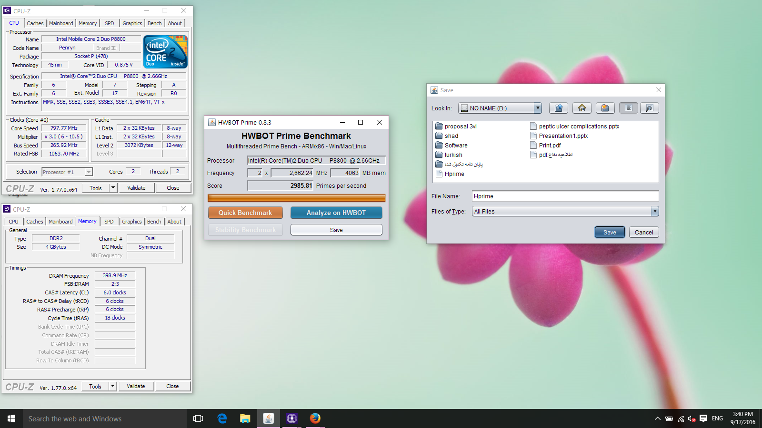Open the 'Files of Type' dropdown
Image resolution: width=762 pixels, height=428 pixels.
[x=655, y=211]
